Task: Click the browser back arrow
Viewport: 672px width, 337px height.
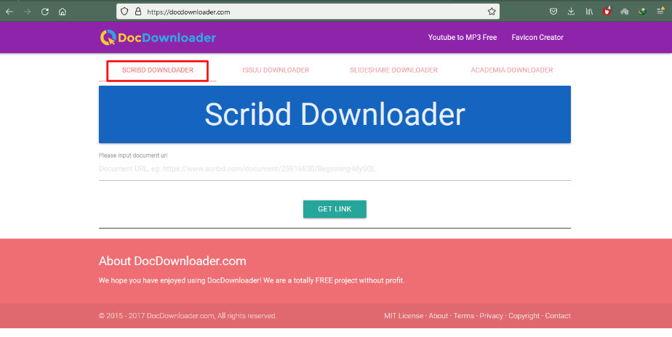Action: pos(9,12)
